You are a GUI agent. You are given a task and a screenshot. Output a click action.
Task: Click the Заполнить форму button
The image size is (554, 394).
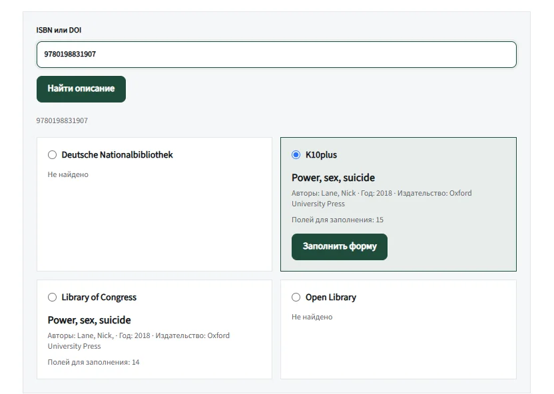(x=340, y=247)
